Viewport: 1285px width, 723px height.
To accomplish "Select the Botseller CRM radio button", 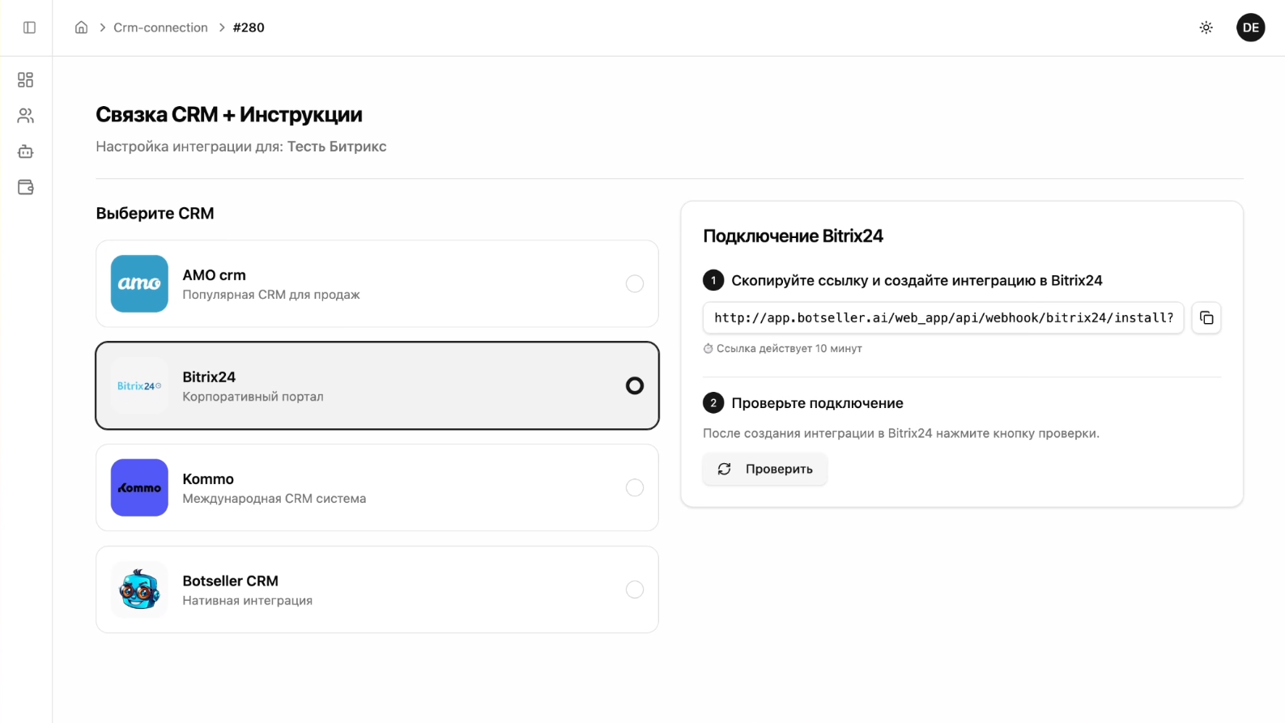I will pyautogui.click(x=634, y=590).
